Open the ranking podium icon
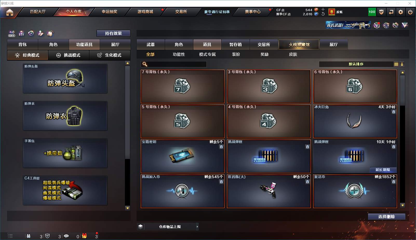The image size is (416, 240). [x=22, y=33]
